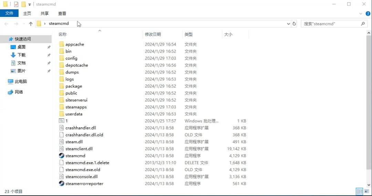The height and width of the screenshot is (196, 372).
Task: Select the logs folder icon
Action: pyautogui.click(x=62, y=79)
